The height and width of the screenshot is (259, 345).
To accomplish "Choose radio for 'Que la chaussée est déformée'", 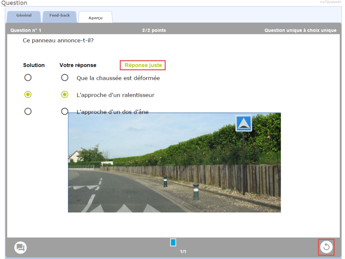I will (65, 78).
